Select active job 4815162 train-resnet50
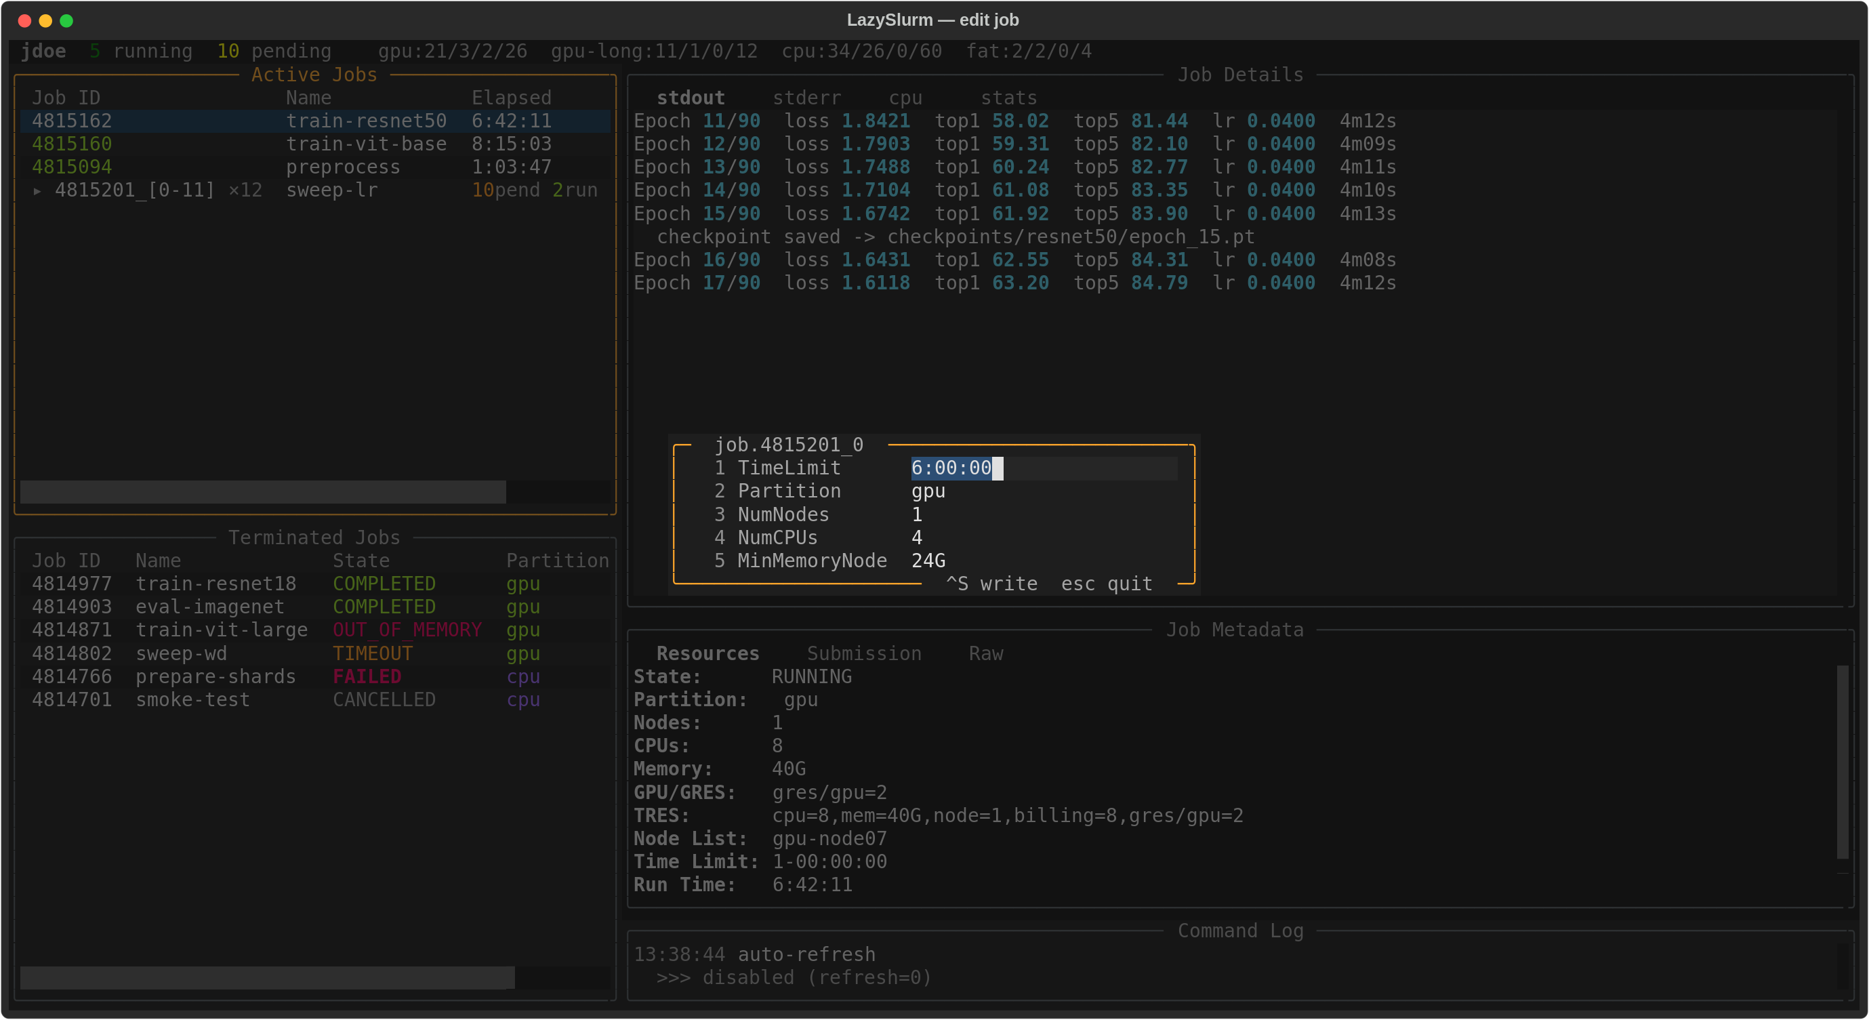The width and height of the screenshot is (1869, 1020). pyautogui.click(x=315, y=121)
